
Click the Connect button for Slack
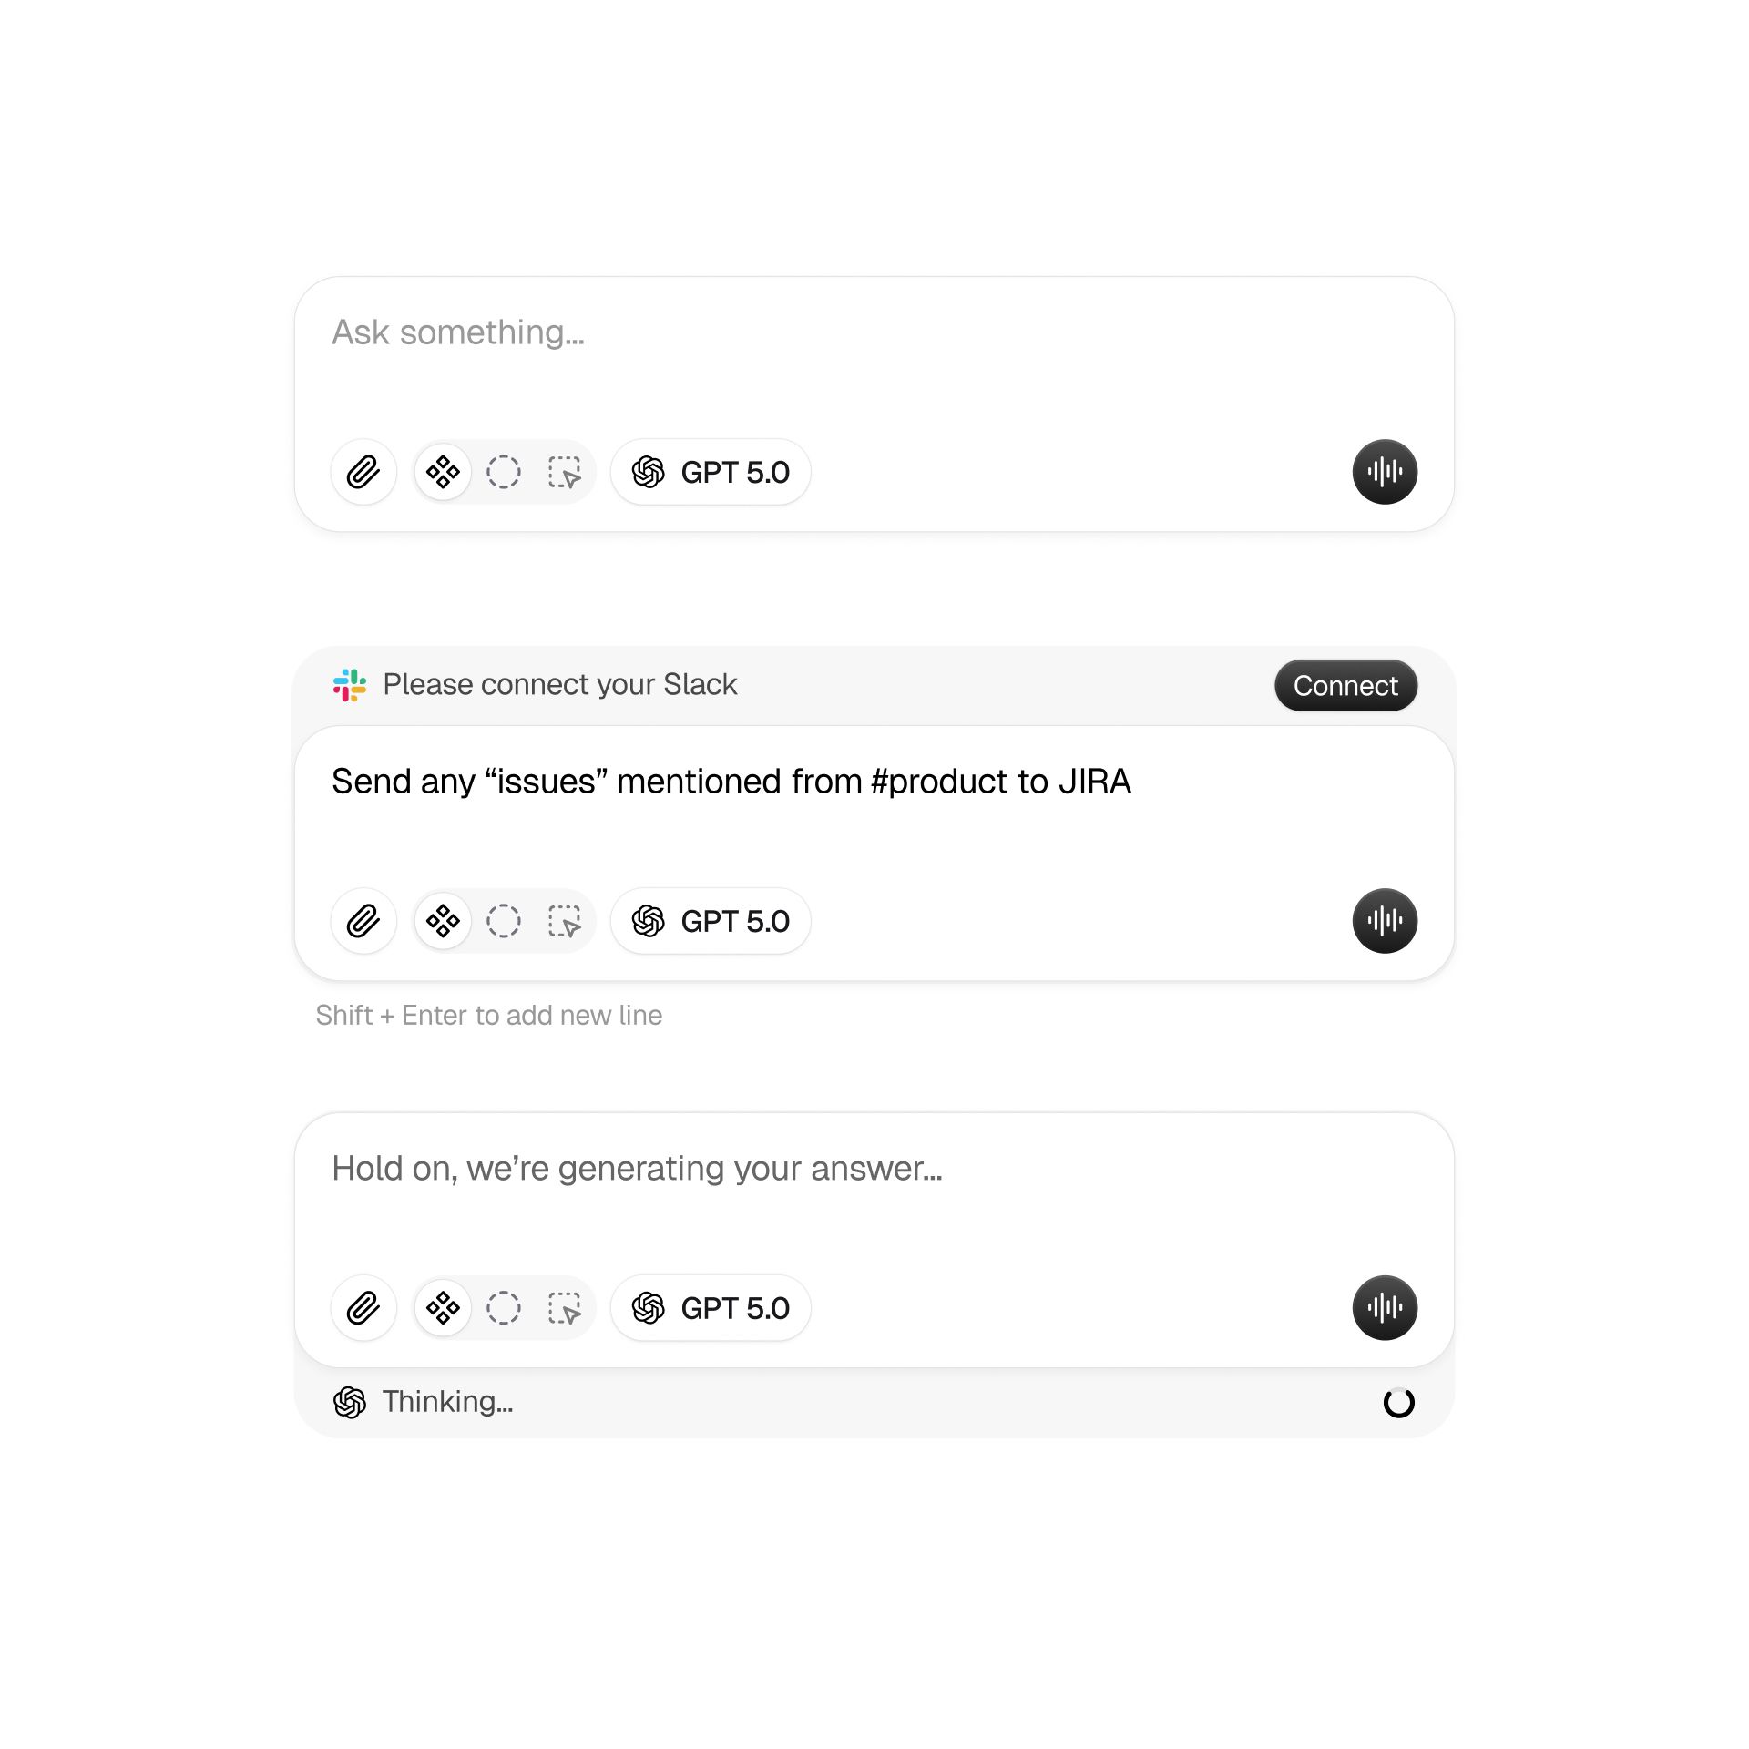(1345, 686)
